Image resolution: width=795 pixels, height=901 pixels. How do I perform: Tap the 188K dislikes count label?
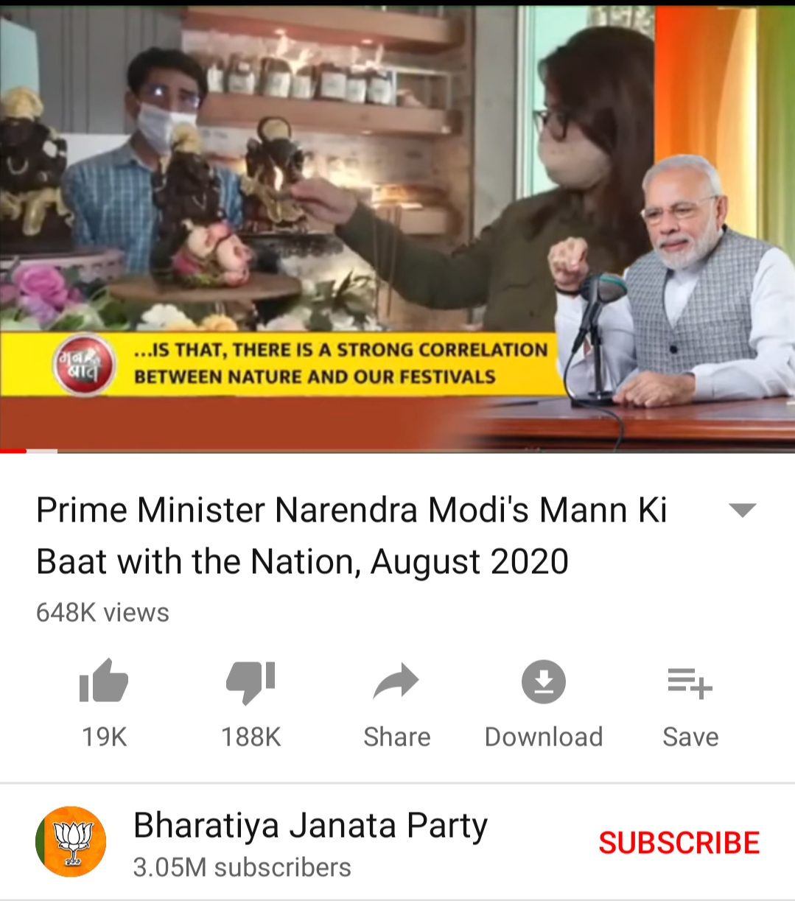coord(251,737)
